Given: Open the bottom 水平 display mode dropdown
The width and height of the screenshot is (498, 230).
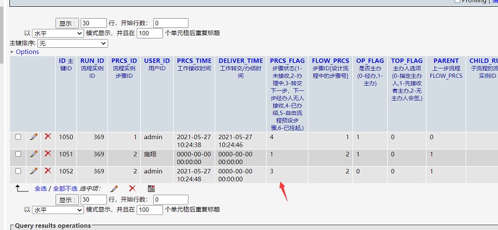Looking at the screenshot, I should tap(58, 209).
